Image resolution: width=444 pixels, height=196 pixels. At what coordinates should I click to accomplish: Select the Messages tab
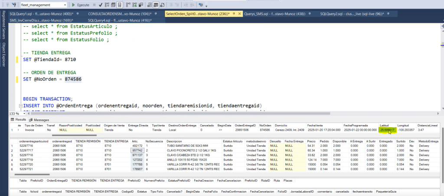39,120
